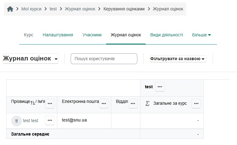This screenshot has height=145, width=237.
Task: Open the test test user link
Action: (31, 121)
